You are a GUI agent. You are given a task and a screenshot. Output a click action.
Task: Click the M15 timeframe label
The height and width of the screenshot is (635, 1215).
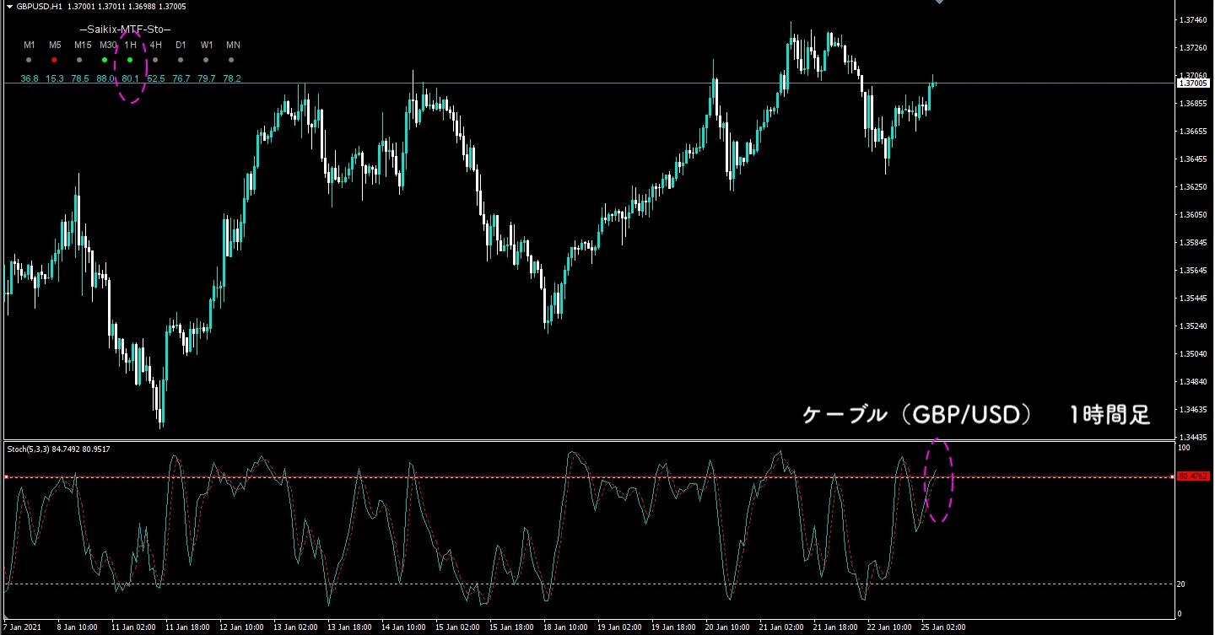[82, 45]
